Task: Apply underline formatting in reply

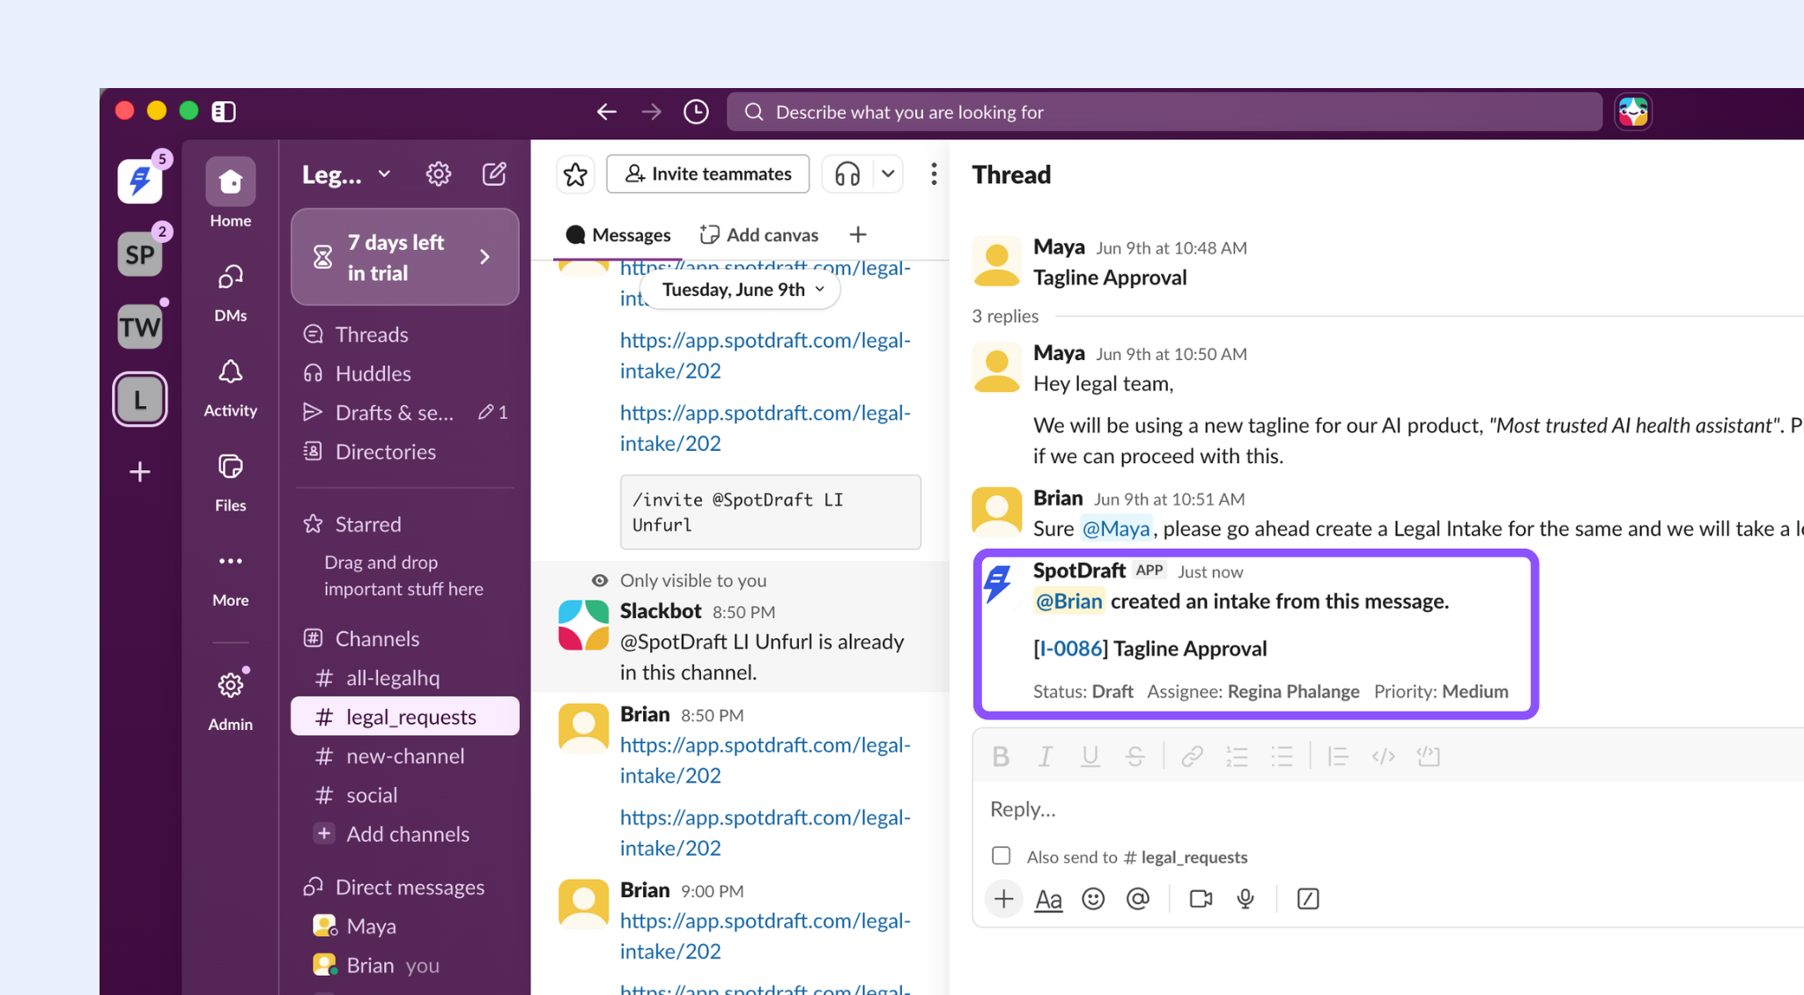Action: tap(1091, 756)
